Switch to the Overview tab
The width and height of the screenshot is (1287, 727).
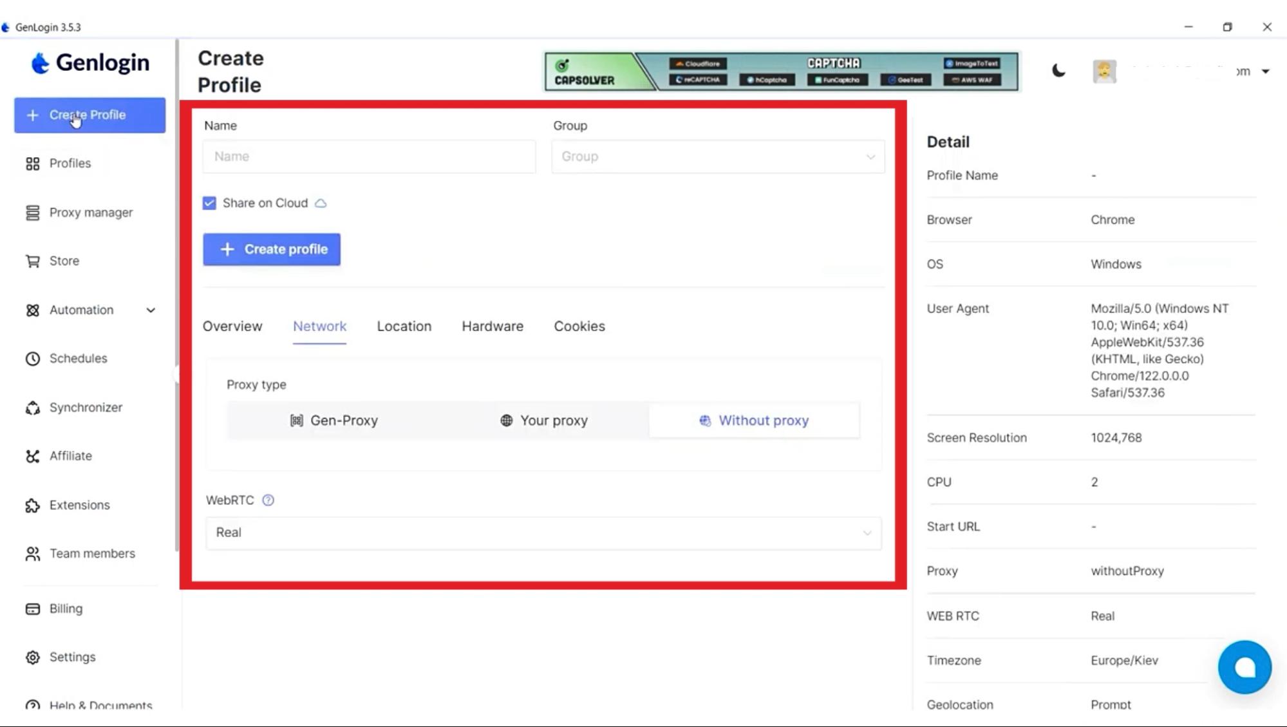pyautogui.click(x=232, y=326)
